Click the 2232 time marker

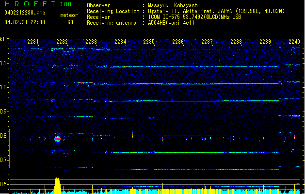coord(62,41)
